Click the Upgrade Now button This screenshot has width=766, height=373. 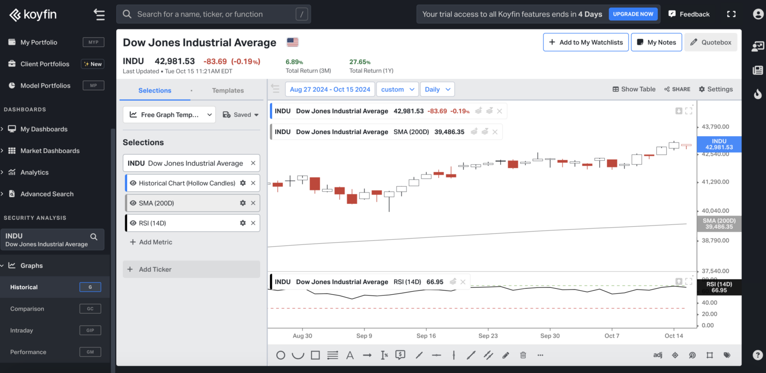click(x=633, y=14)
